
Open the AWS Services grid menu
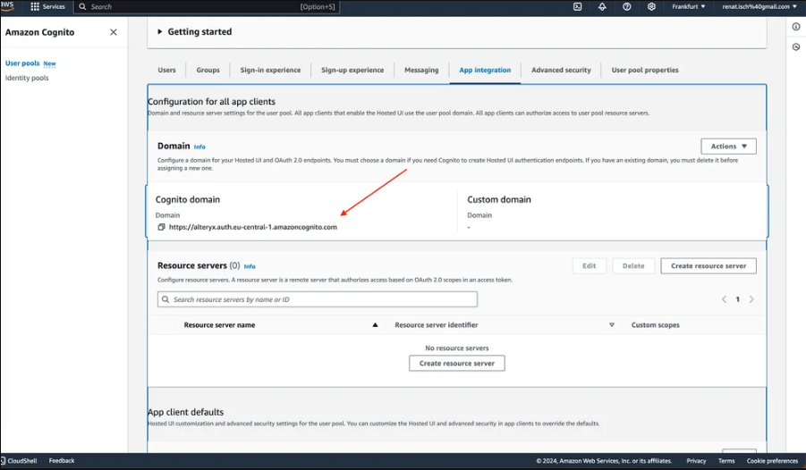pos(35,6)
